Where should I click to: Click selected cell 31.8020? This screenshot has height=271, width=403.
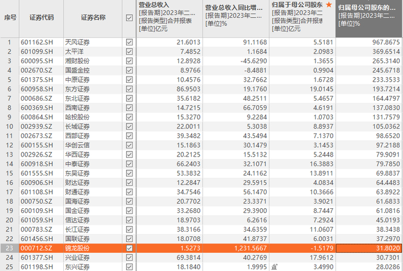(368, 248)
